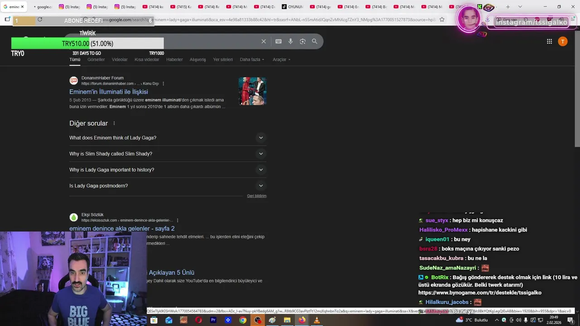
Task: Reload the current page
Action: [40, 19]
